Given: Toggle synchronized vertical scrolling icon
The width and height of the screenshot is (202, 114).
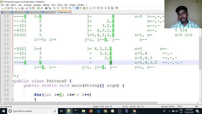Looking at the screenshot, I should (62, 8).
